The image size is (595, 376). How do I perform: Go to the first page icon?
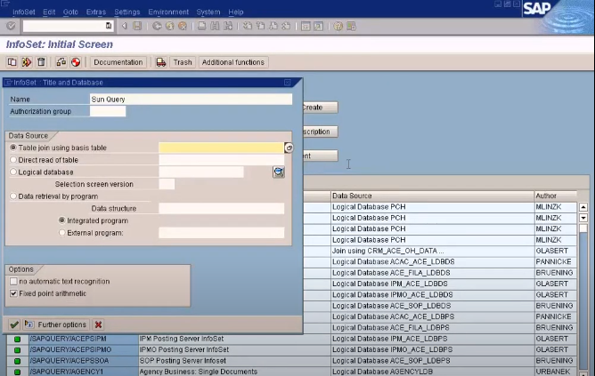coord(248,26)
